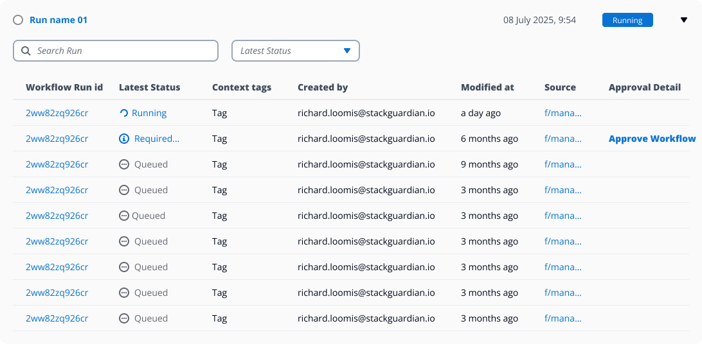This screenshot has width=702, height=344.
Task: Click the blue Running status badge
Action: (627, 20)
